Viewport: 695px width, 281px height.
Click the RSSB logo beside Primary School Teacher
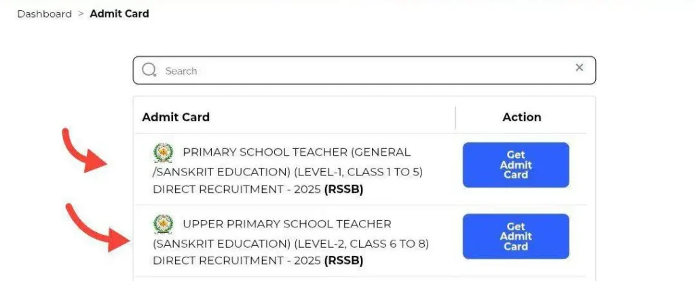click(x=163, y=153)
